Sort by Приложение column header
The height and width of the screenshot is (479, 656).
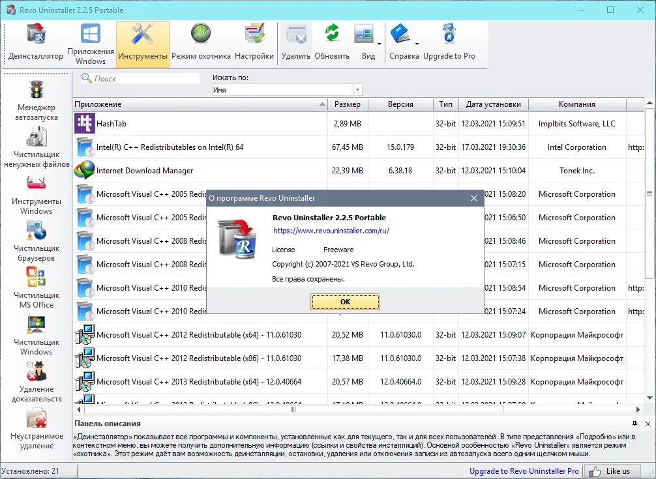[200, 104]
